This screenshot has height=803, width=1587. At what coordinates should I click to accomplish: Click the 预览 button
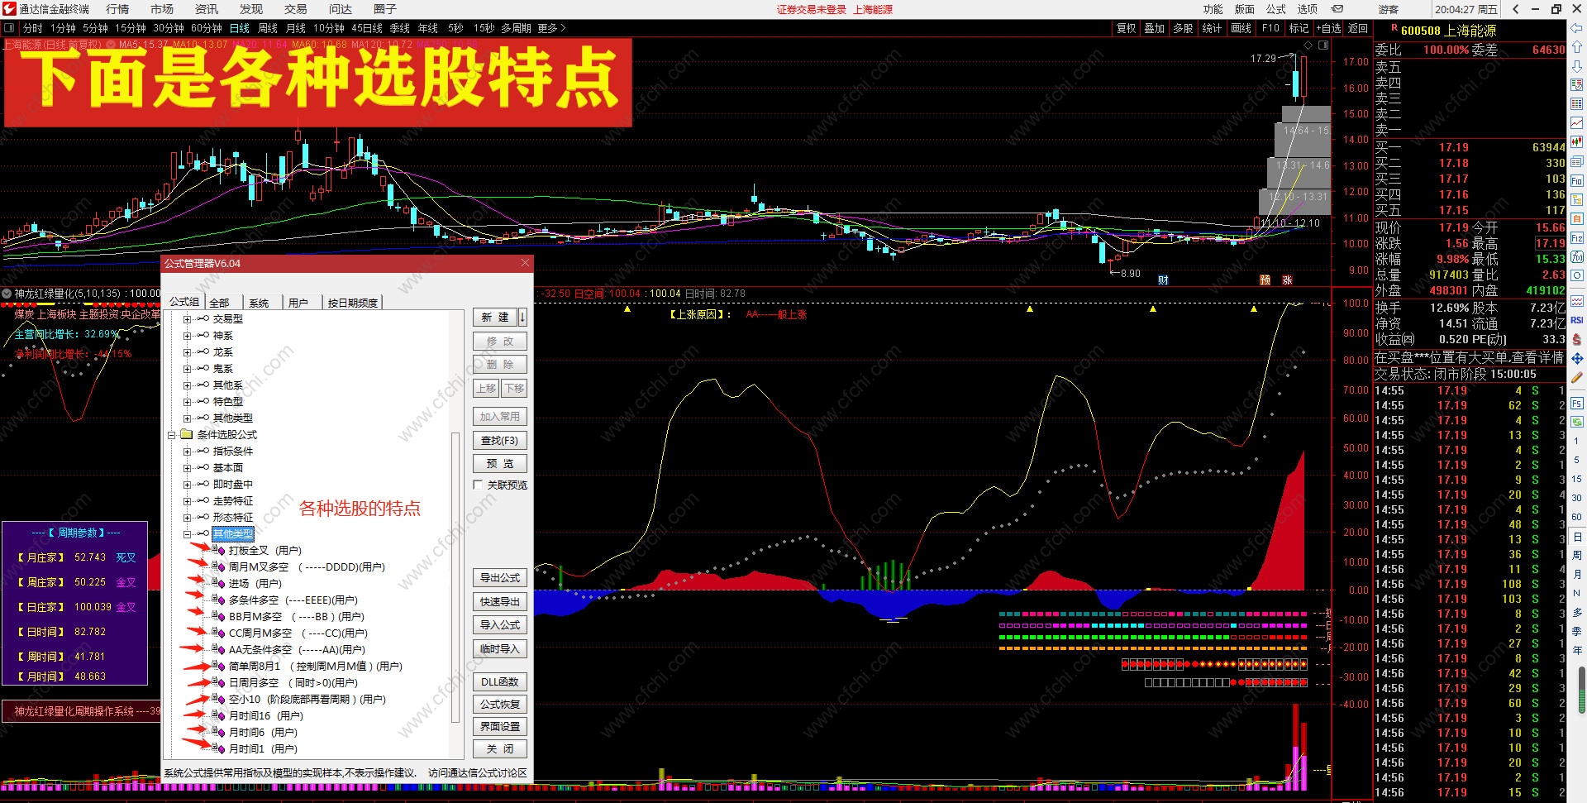[x=499, y=464]
